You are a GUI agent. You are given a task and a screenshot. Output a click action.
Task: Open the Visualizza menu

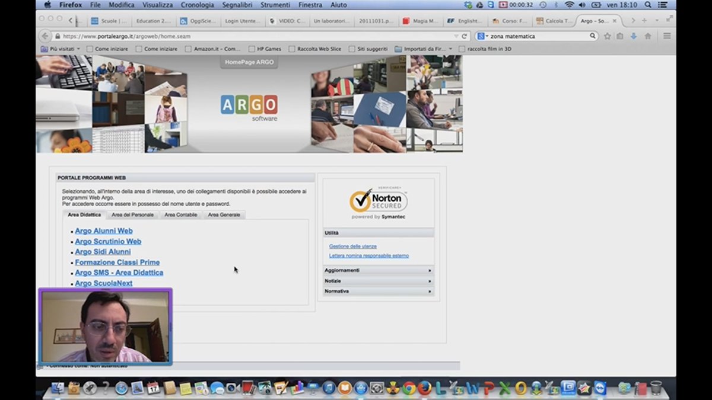pos(158,5)
